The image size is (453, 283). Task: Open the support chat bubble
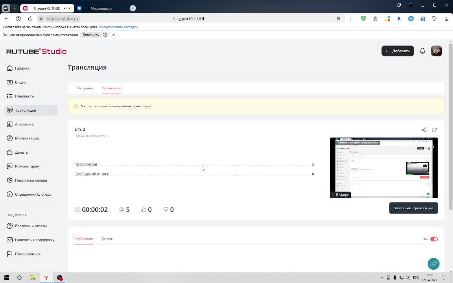point(433,264)
